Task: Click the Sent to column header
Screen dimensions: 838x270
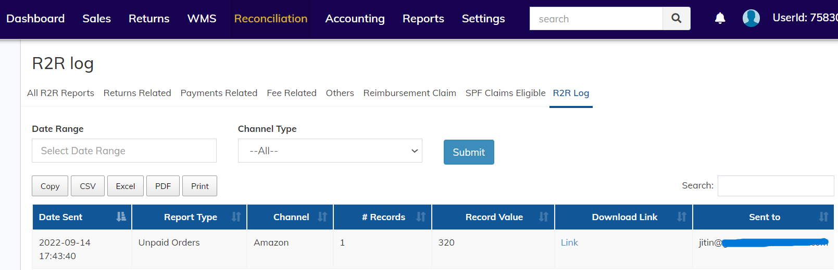Action: pyautogui.click(x=764, y=217)
